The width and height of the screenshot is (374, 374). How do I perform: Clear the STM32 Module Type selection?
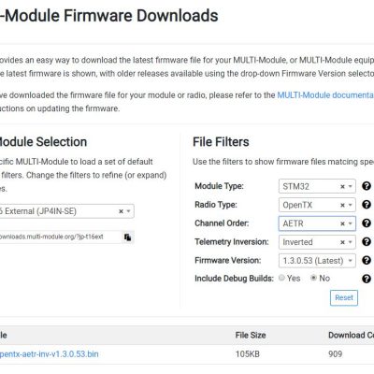tap(342, 187)
